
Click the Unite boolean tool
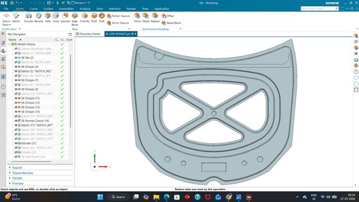(56, 17)
